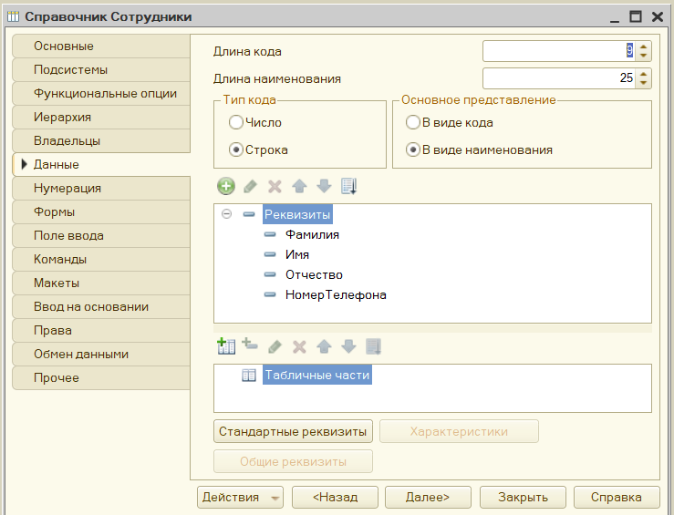Open the Действия dropdown button
Viewport: 674px width, 515px height.
pyautogui.click(x=240, y=498)
